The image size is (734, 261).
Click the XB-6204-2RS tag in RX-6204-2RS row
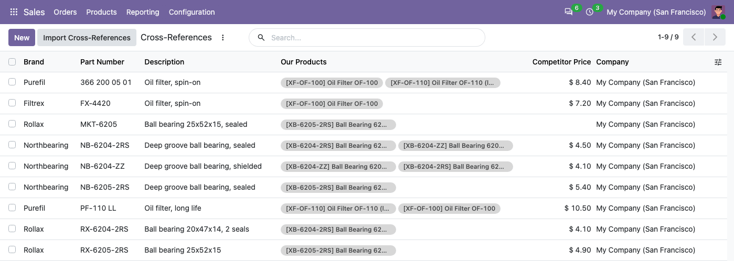[x=338, y=230]
